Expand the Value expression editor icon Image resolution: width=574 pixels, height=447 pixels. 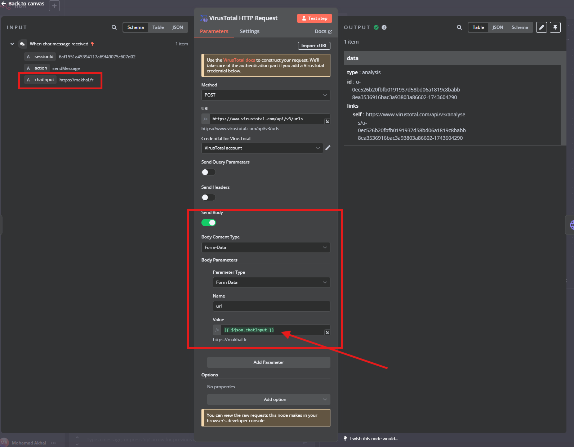tap(327, 332)
